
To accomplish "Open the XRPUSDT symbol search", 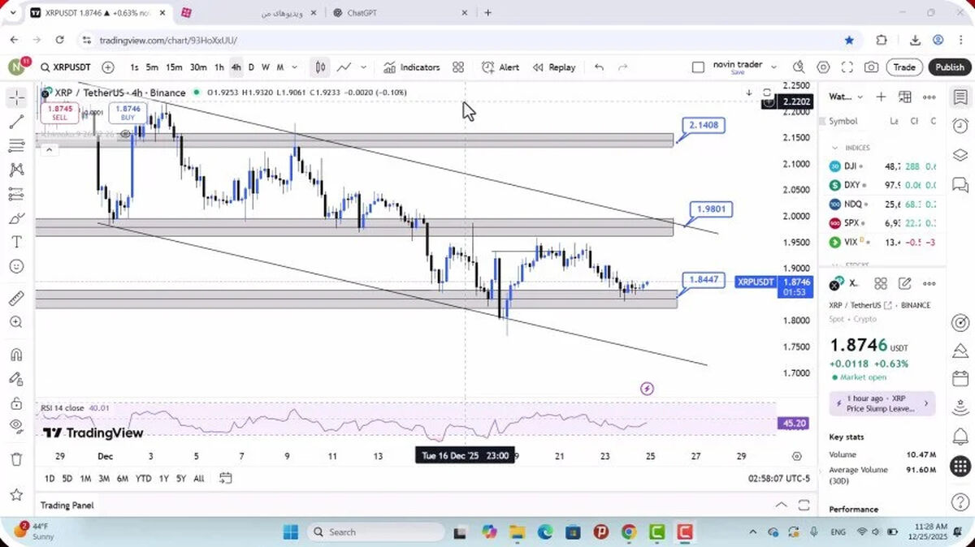I will [66, 67].
